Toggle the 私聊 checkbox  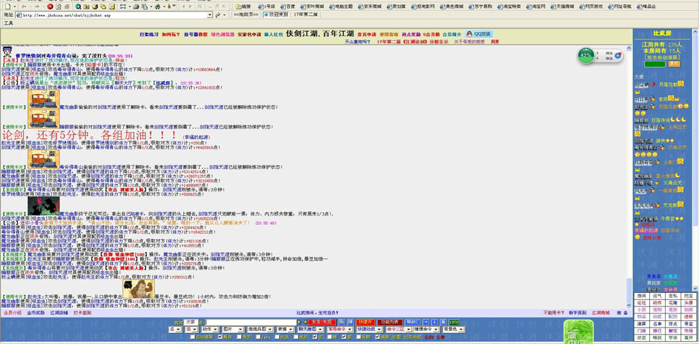(359, 337)
